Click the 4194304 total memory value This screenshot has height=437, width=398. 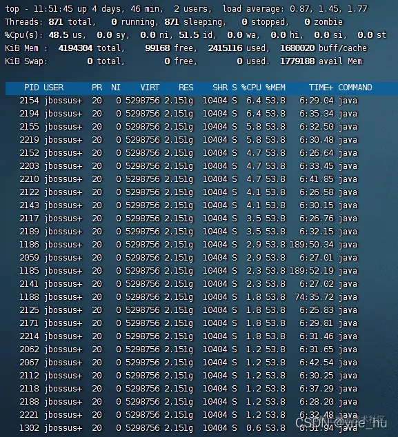[75, 48]
